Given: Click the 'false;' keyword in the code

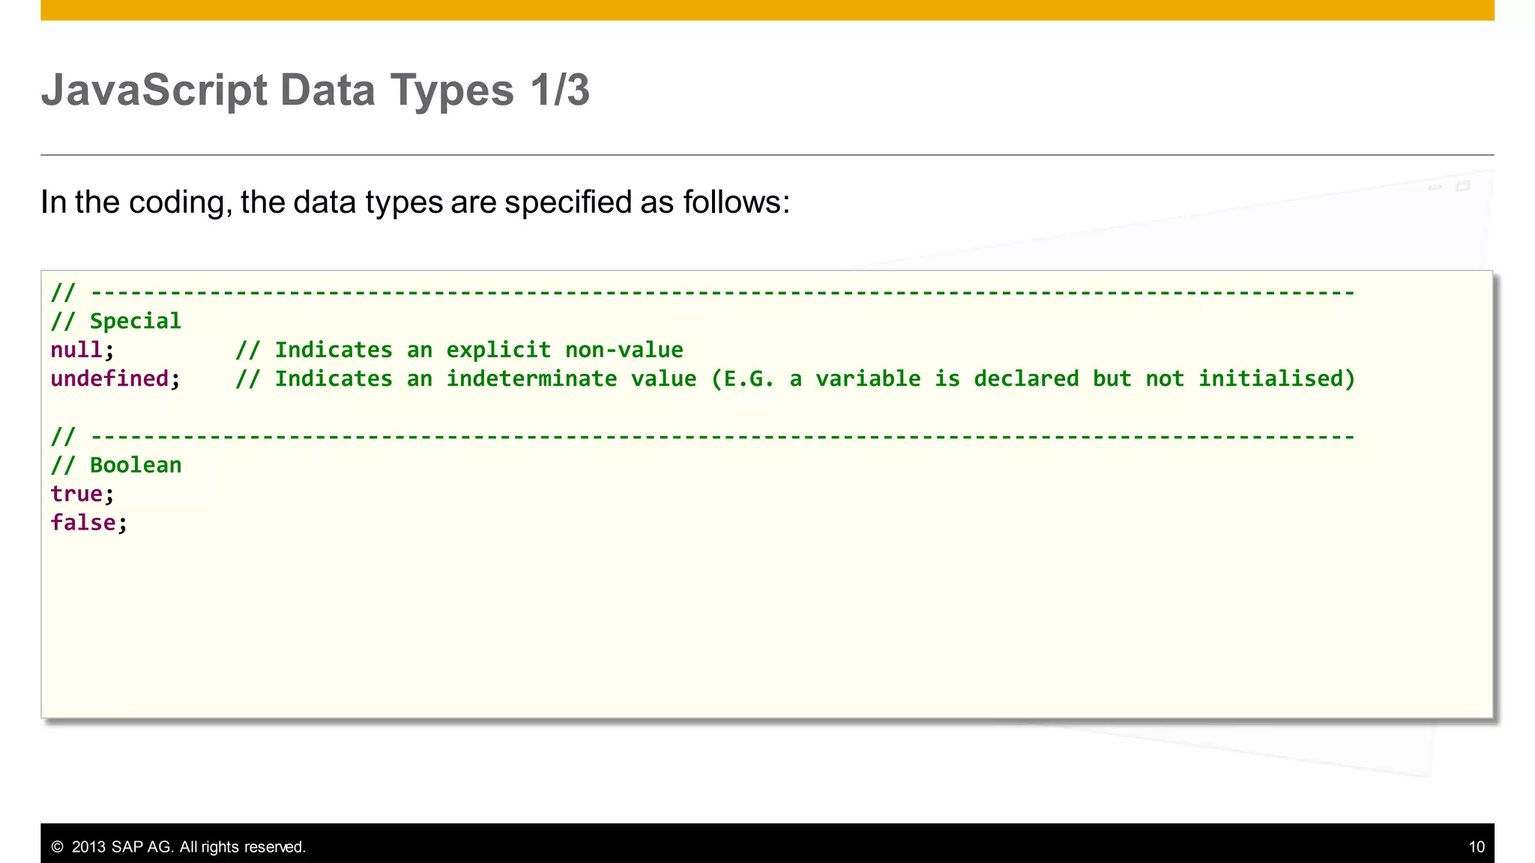Looking at the screenshot, I should (x=89, y=522).
